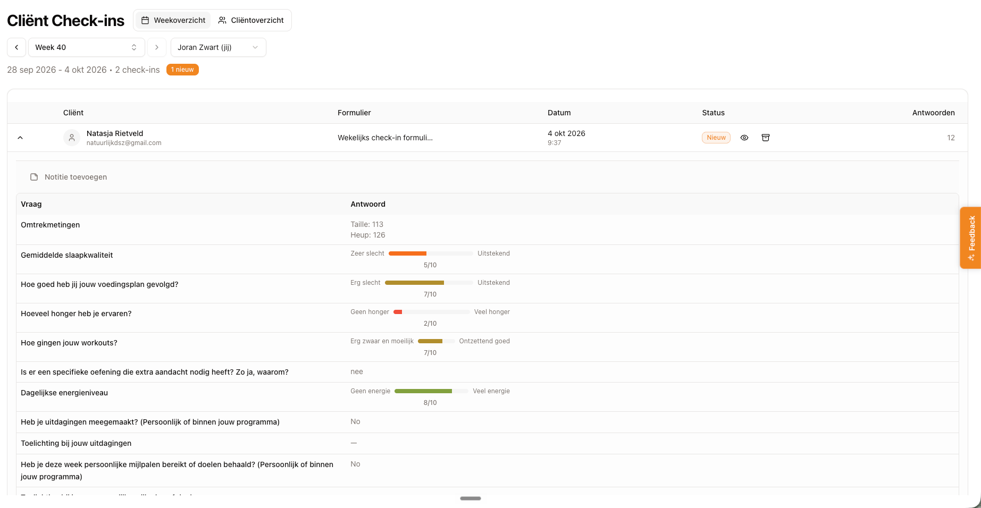Click the Dagelijkse energieniveau question
The height and width of the screenshot is (508, 981).
64,393
